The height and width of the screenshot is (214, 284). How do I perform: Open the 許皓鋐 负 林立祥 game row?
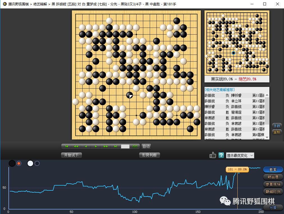pyautogui.click(x=235, y=101)
